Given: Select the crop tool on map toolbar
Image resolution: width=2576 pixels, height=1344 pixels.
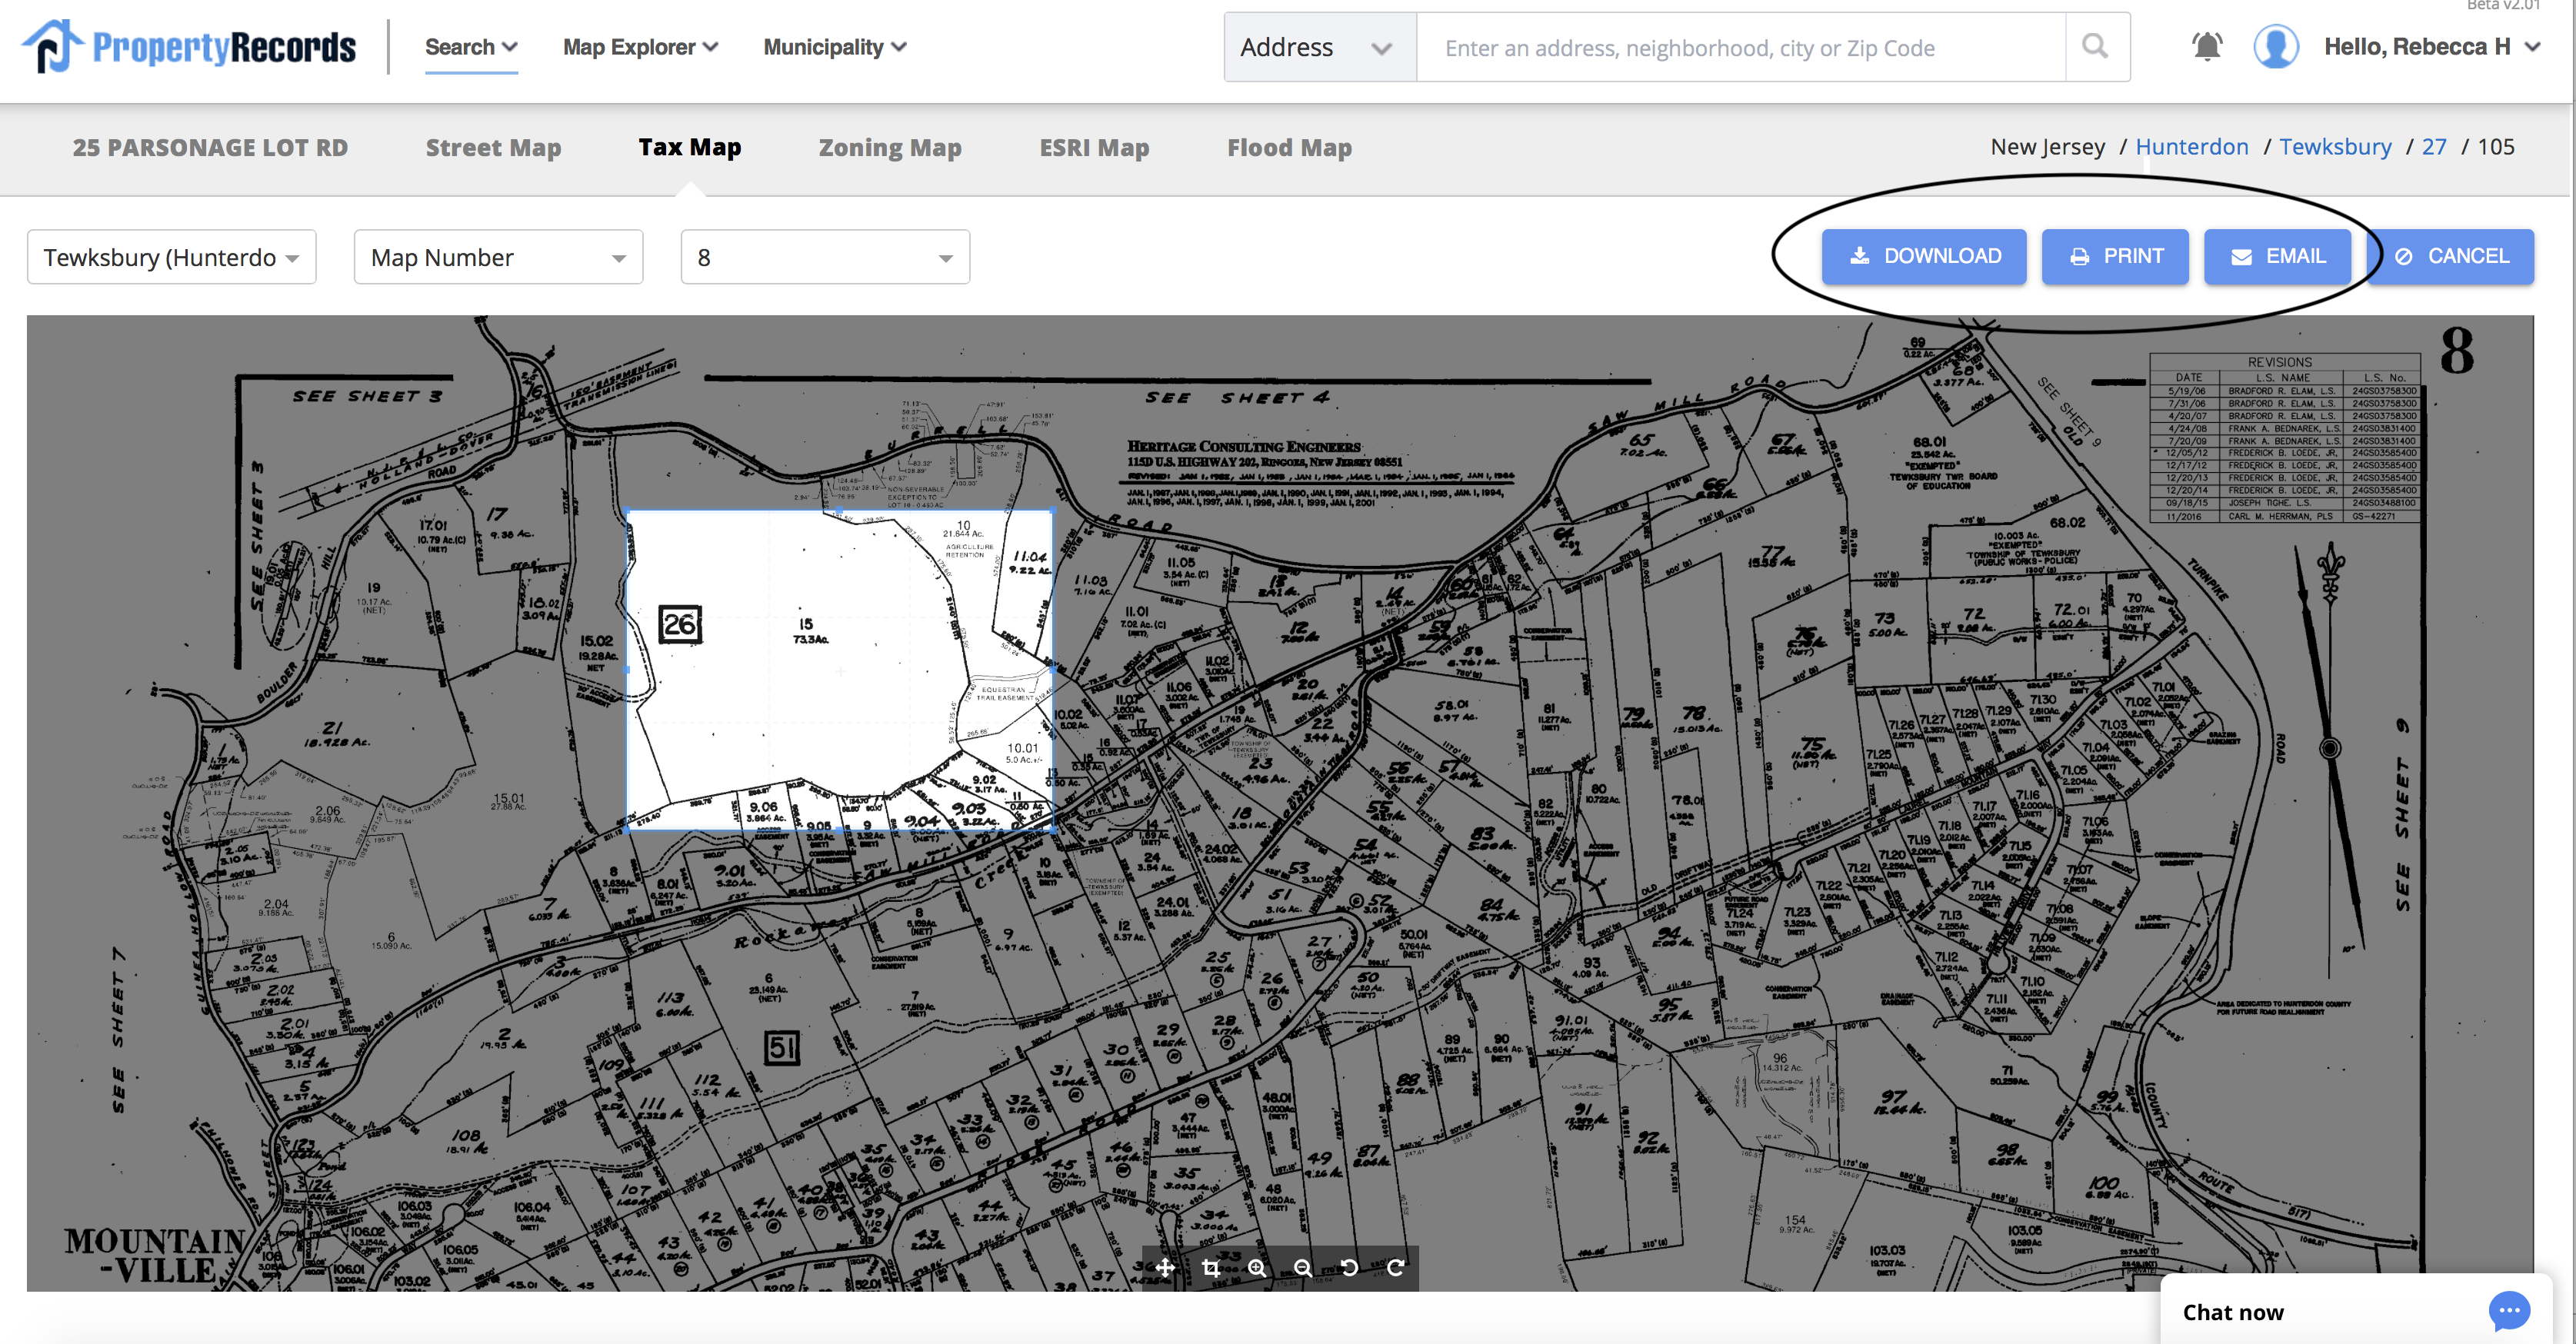Looking at the screenshot, I should click(x=1211, y=1268).
